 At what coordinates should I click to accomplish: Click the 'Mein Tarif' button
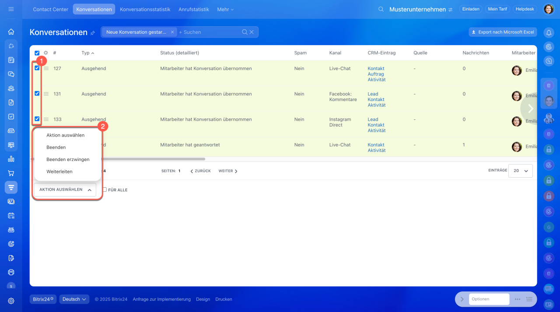497,9
